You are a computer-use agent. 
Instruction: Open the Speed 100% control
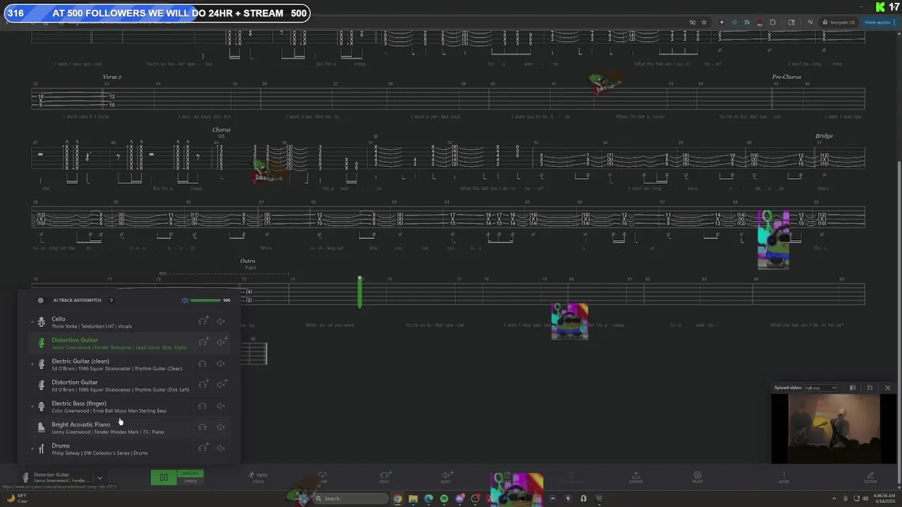(x=258, y=477)
